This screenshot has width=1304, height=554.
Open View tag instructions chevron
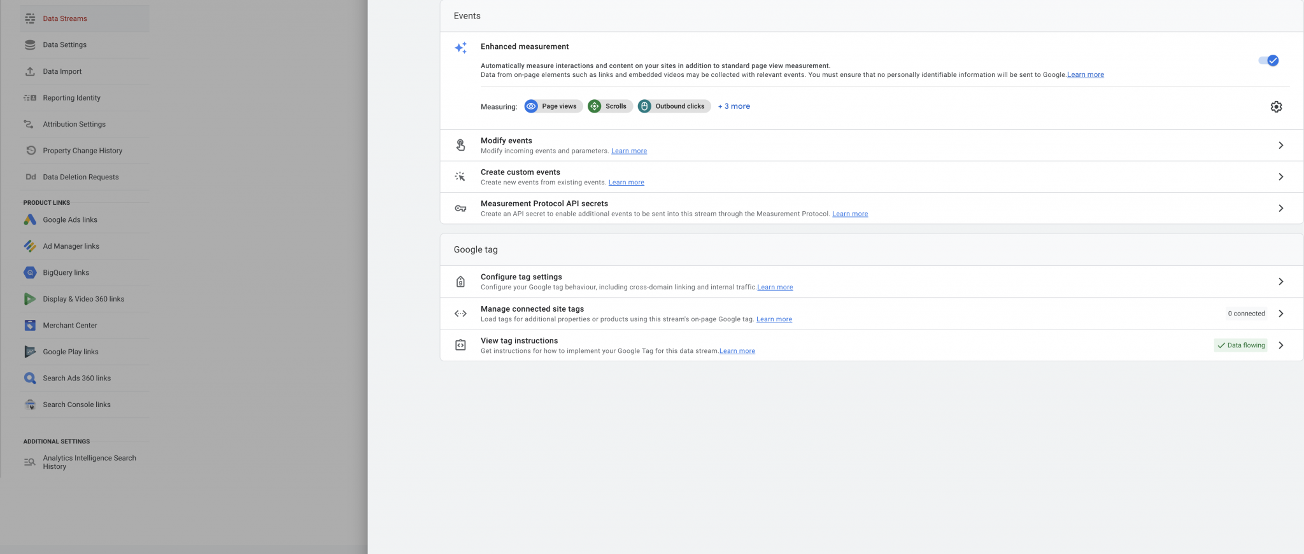(x=1280, y=345)
